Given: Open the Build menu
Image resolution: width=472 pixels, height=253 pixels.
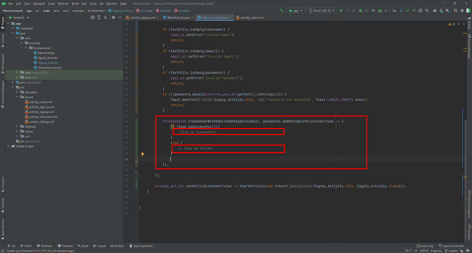Looking at the screenshot, I should (75, 4).
